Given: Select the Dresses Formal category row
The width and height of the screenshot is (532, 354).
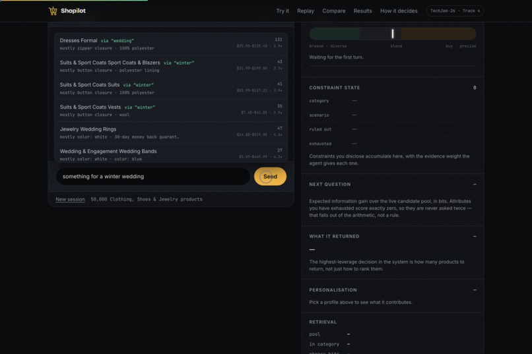Looking at the screenshot, I should coord(171,44).
